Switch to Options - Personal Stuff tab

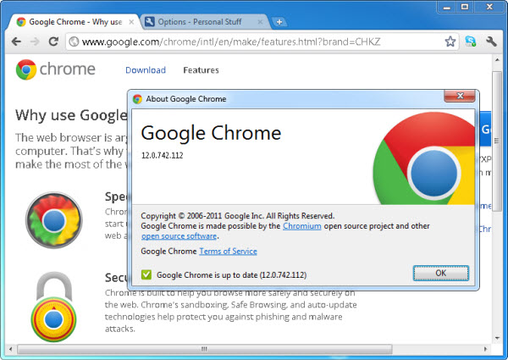(201, 21)
